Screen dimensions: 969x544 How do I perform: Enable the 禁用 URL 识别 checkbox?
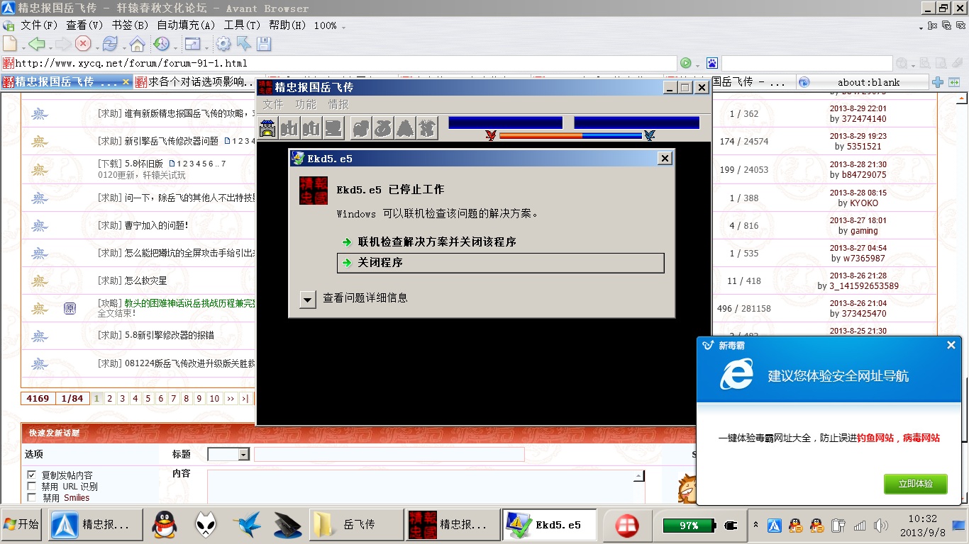click(x=31, y=486)
